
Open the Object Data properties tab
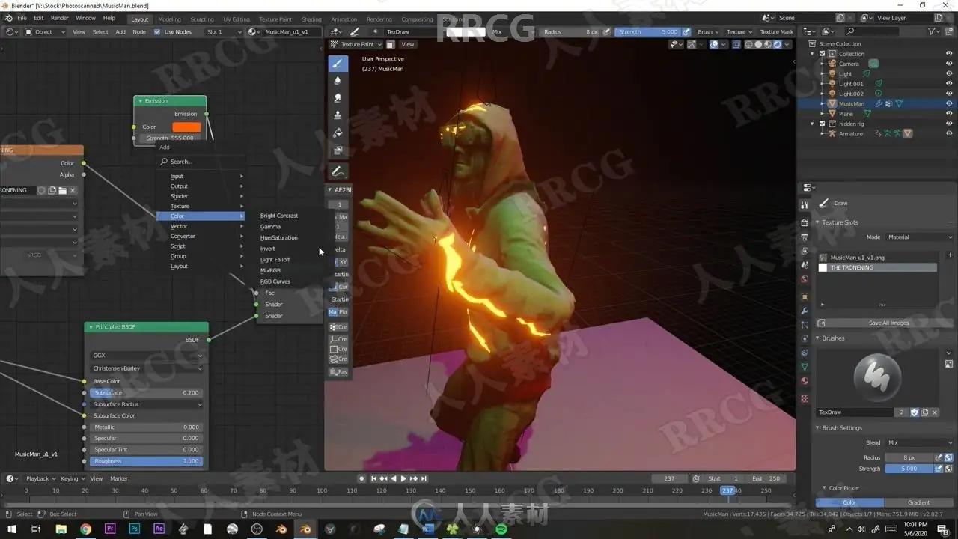(805, 367)
